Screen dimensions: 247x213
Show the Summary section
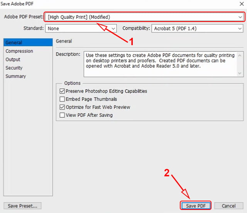tap(16, 76)
